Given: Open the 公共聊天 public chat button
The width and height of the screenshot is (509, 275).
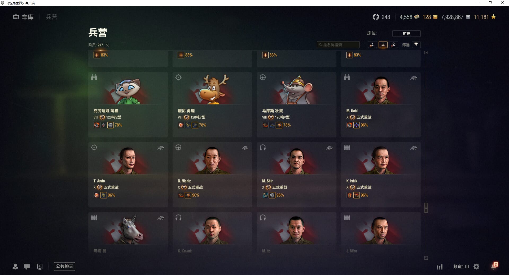Looking at the screenshot, I should pyautogui.click(x=64, y=266).
